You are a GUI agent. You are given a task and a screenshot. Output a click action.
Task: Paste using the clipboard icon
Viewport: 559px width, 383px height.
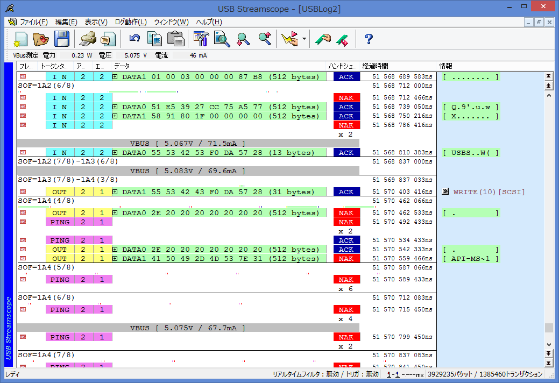(x=176, y=39)
